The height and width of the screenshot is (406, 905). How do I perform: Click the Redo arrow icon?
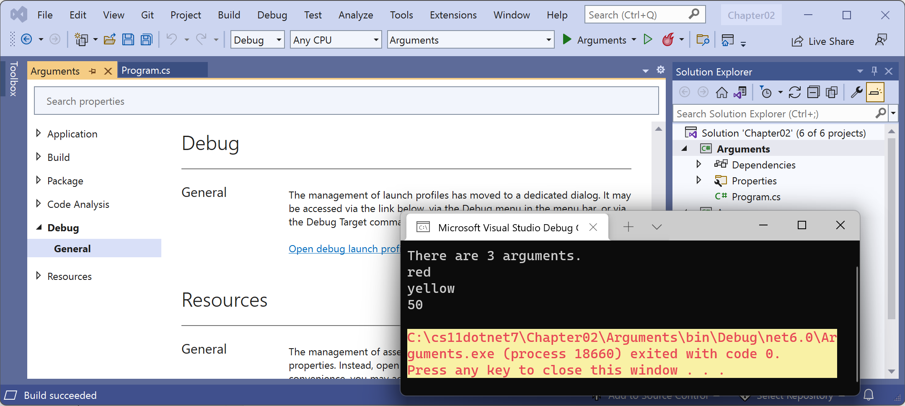click(x=202, y=40)
